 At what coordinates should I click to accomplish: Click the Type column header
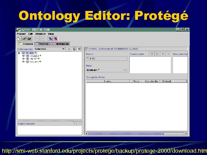(x=136, y=81)
